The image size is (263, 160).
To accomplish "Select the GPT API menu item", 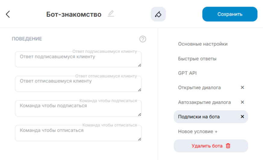I will coord(187,73).
